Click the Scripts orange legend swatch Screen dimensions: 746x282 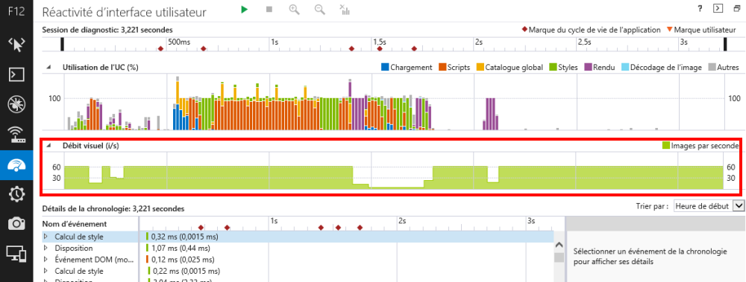pos(442,68)
